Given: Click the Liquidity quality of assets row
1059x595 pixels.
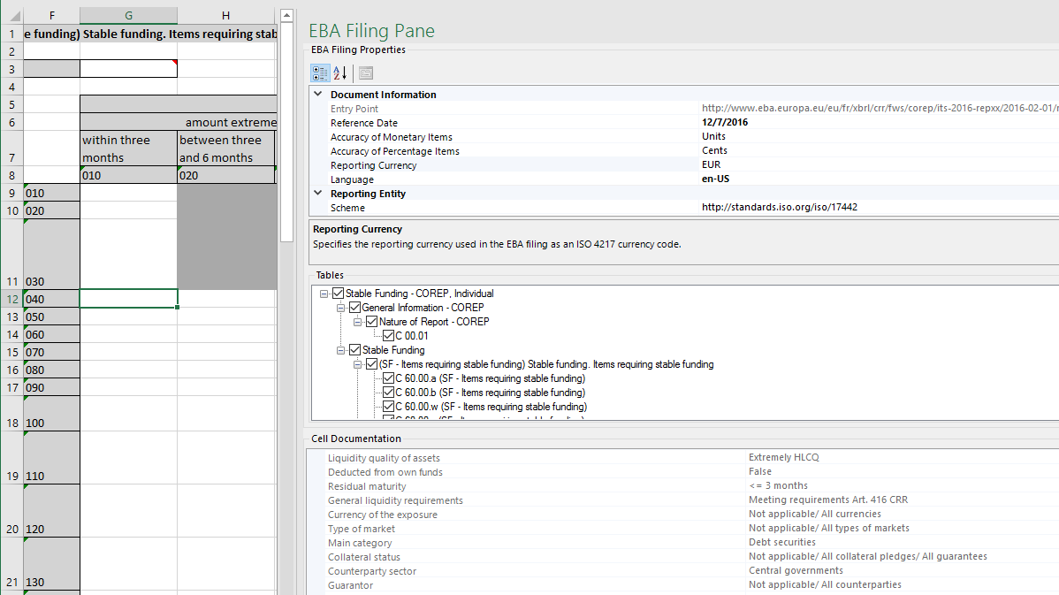Looking at the screenshot, I should [682, 458].
